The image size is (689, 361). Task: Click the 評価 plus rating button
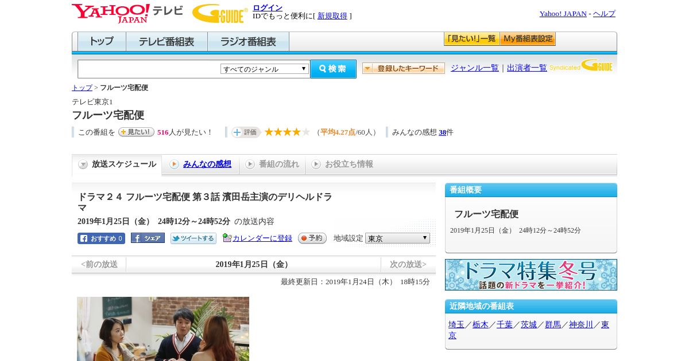coord(246,132)
